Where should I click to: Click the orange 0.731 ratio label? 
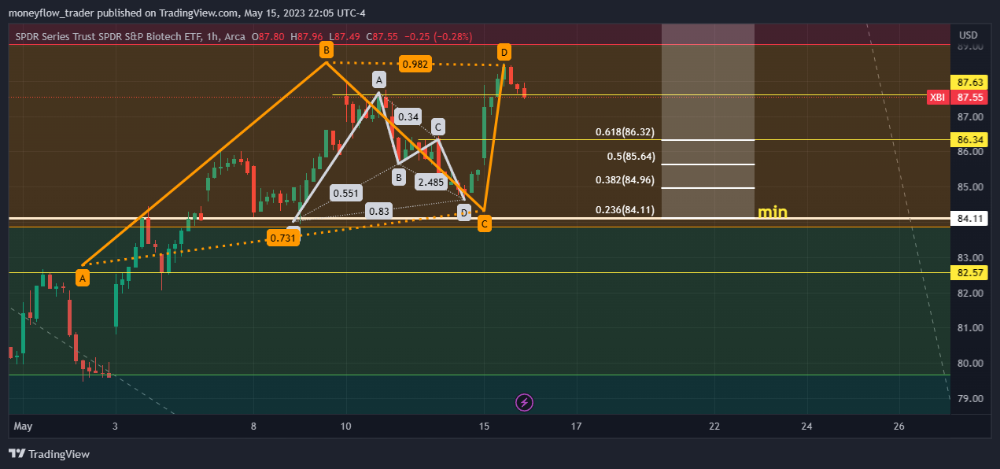pos(283,238)
